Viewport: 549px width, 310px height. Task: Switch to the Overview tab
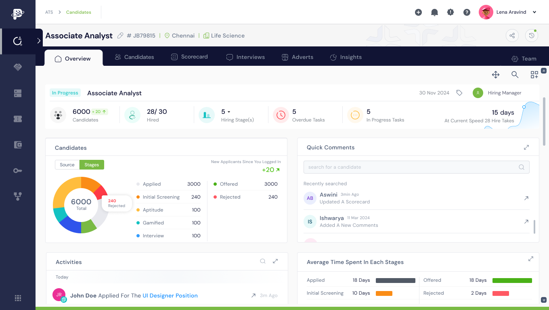[x=73, y=59]
